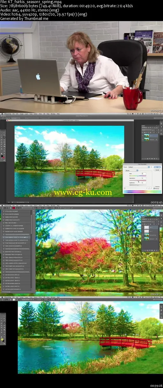The height and width of the screenshot is (388, 163).
Task: Open the Layer menu in the 29:37 frame
Action: coord(27,206)
